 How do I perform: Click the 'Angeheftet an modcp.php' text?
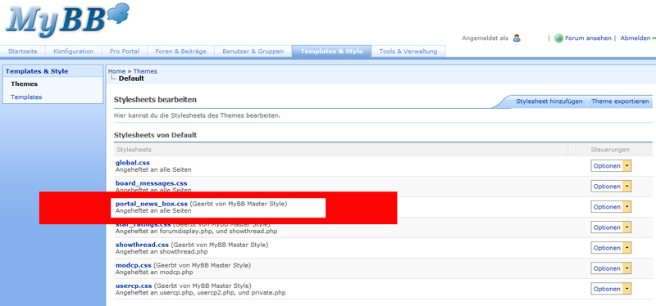pyautogui.click(x=154, y=272)
